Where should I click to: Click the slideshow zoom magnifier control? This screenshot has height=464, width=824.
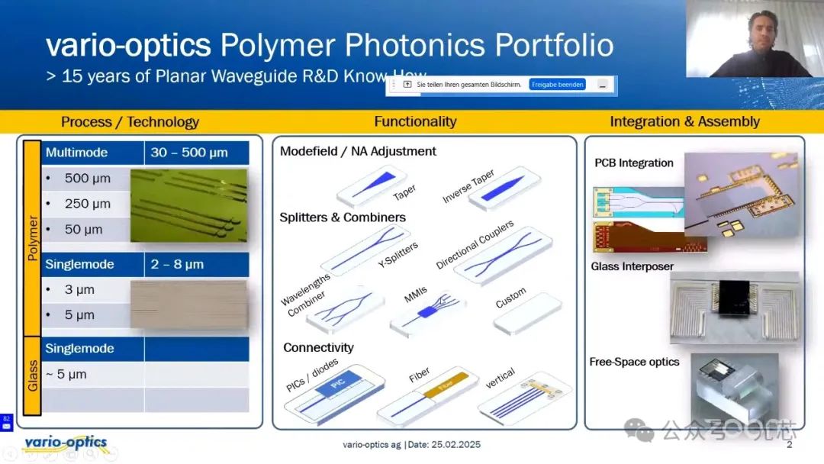coord(90,454)
